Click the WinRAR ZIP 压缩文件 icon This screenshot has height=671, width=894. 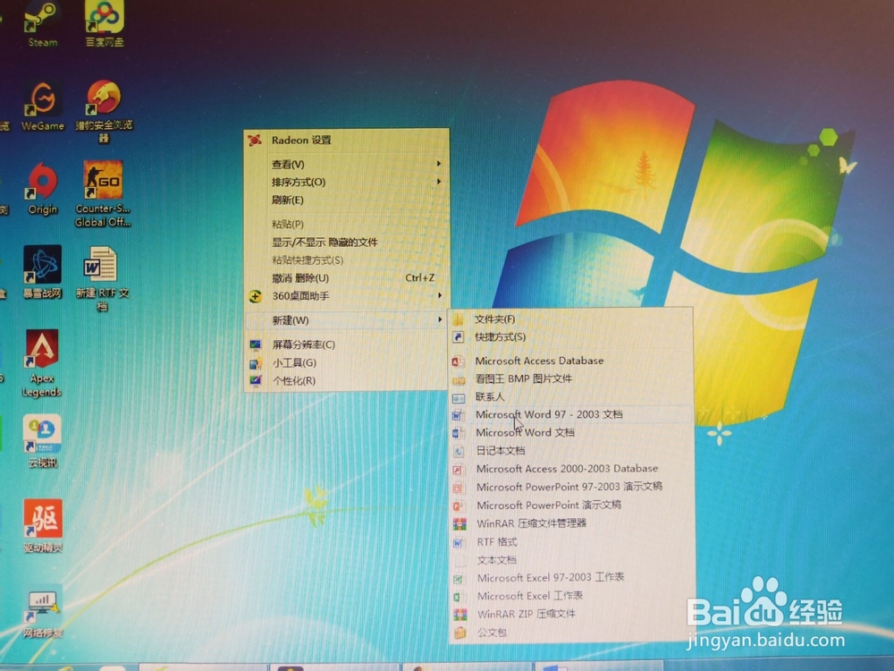coord(460,614)
